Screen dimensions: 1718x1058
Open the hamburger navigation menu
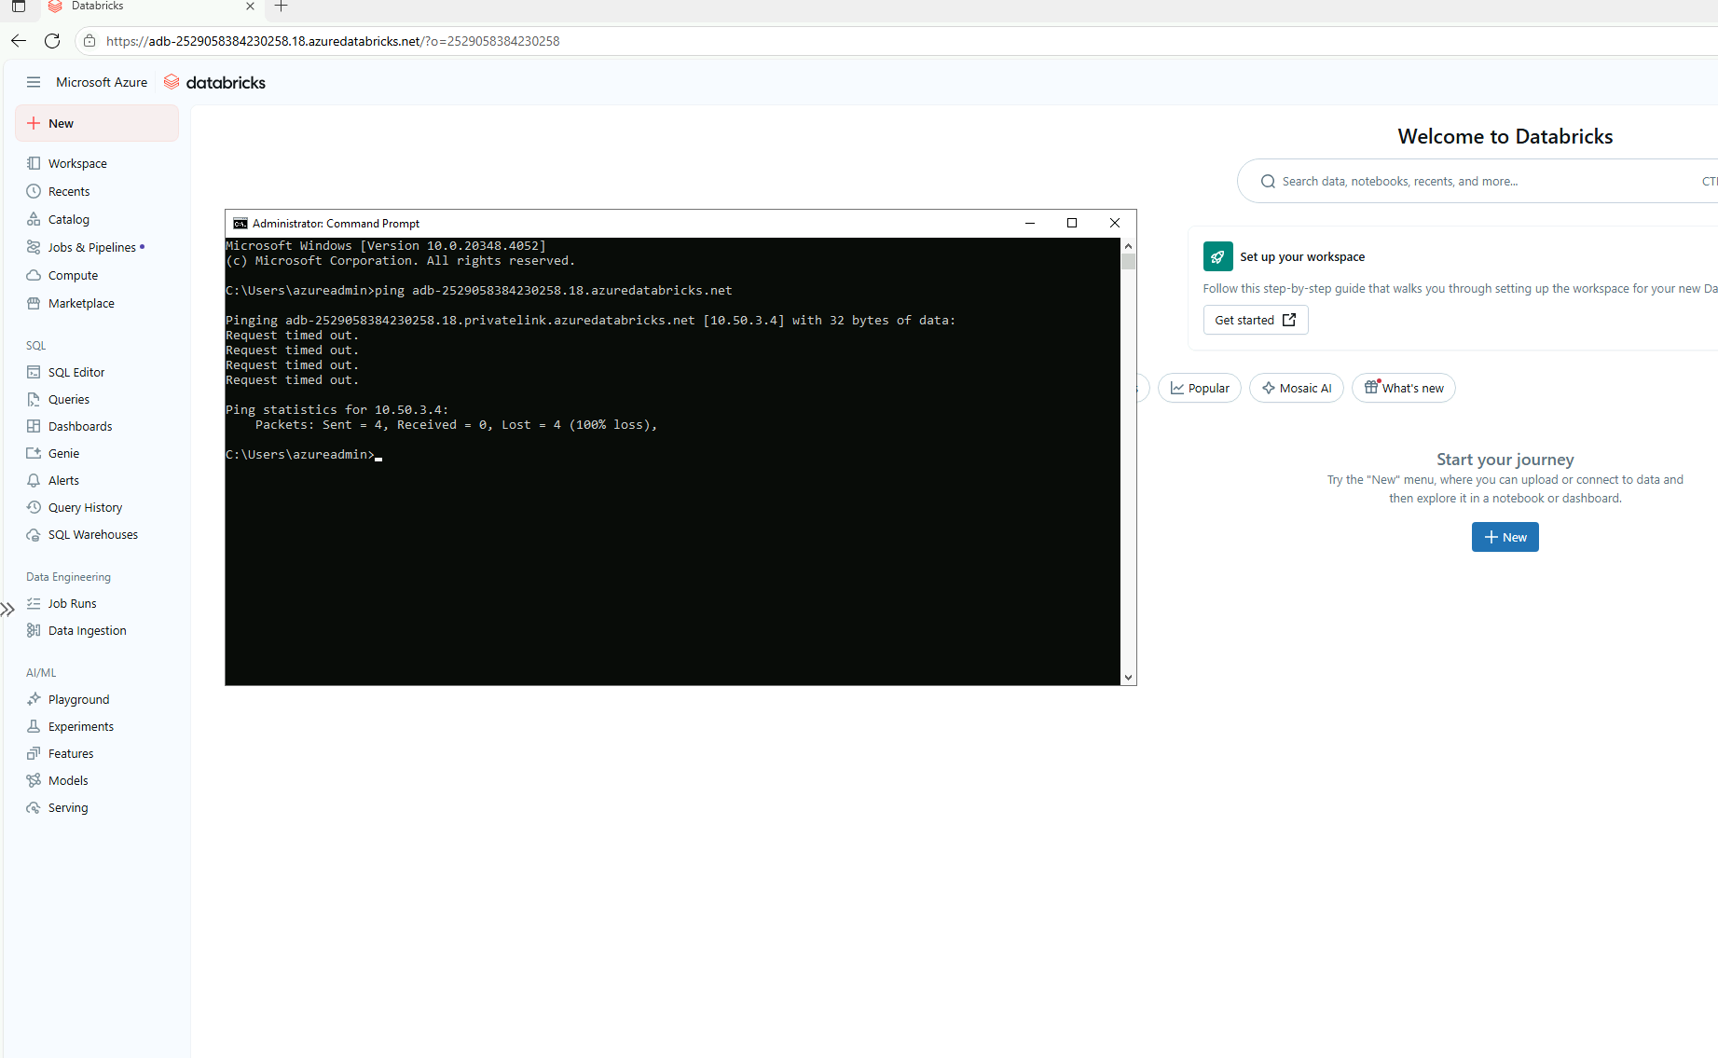(34, 82)
